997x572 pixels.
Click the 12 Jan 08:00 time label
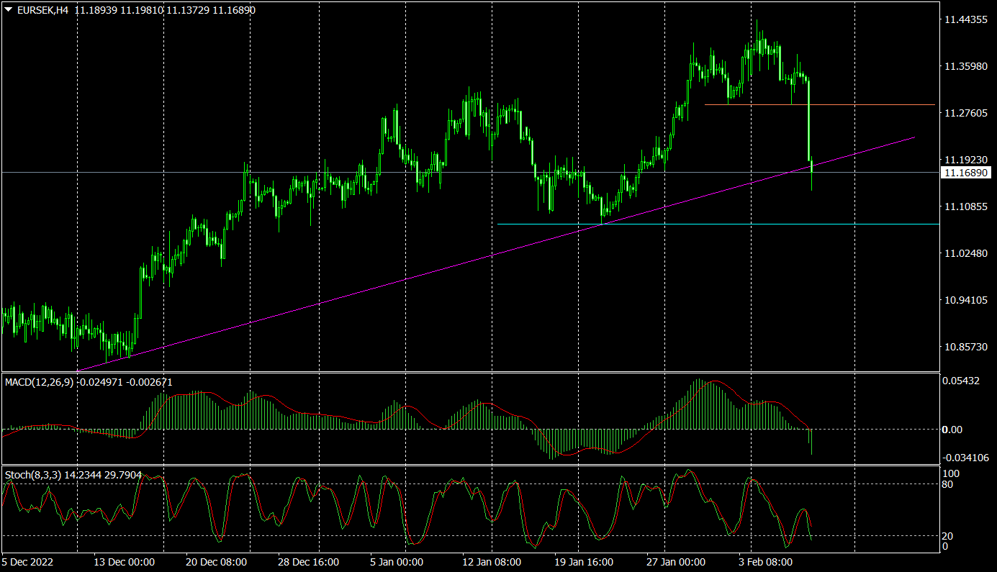pyautogui.click(x=491, y=562)
